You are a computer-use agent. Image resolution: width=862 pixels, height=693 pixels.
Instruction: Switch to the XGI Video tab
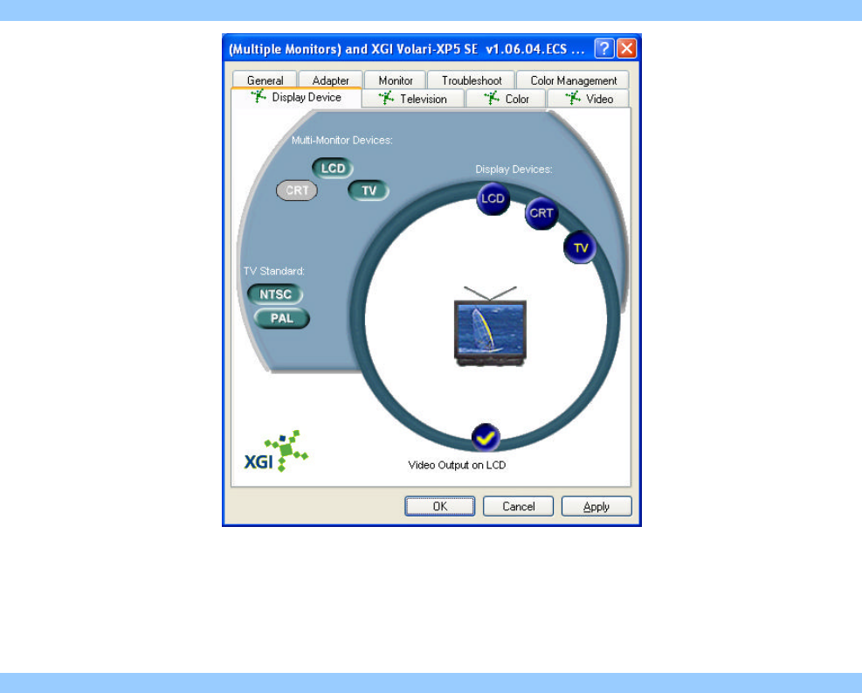(589, 99)
